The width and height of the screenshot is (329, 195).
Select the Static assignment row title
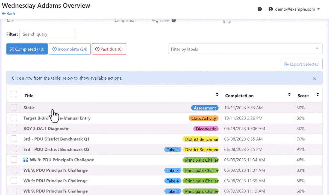coord(29,107)
